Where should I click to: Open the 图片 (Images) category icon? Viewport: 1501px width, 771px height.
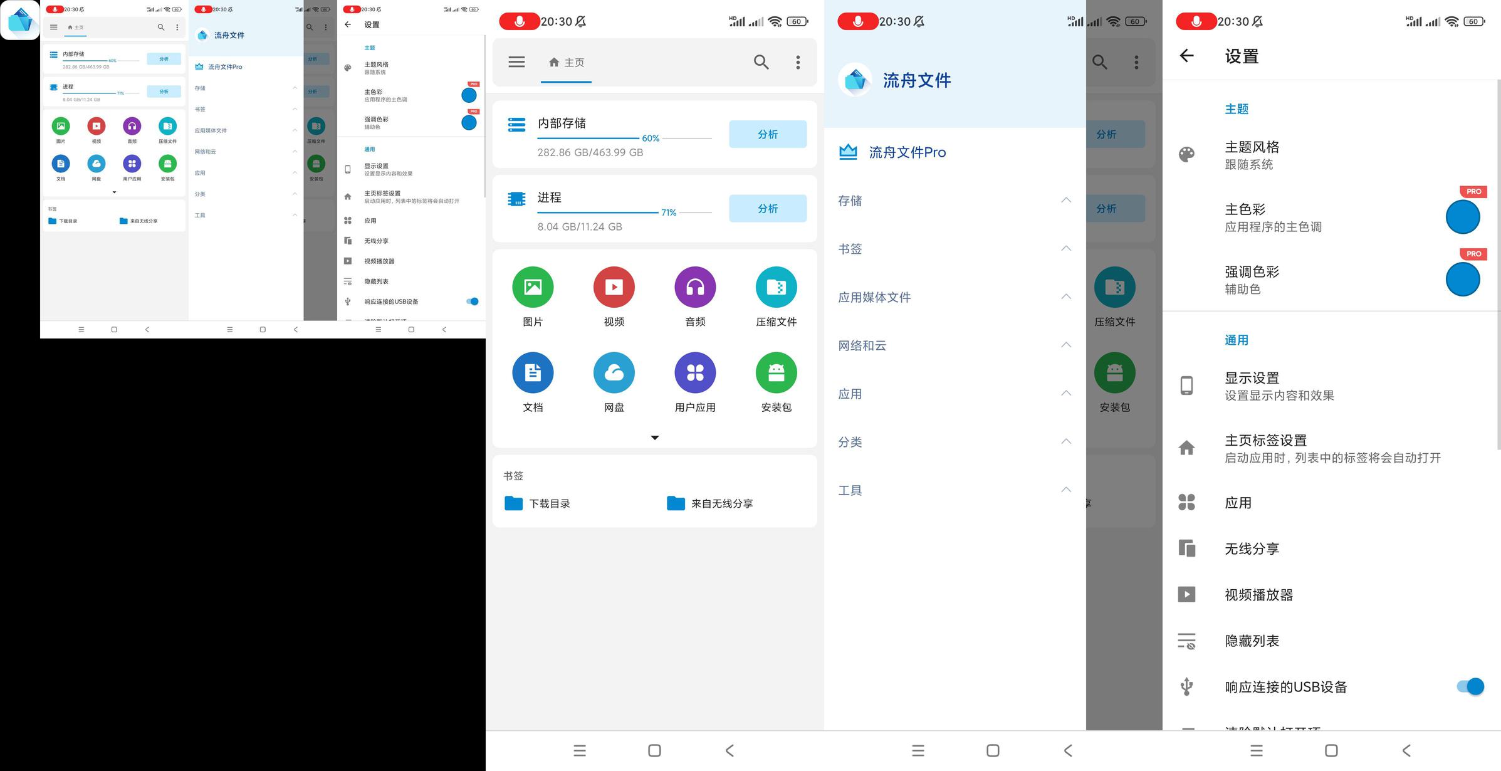[533, 287]
